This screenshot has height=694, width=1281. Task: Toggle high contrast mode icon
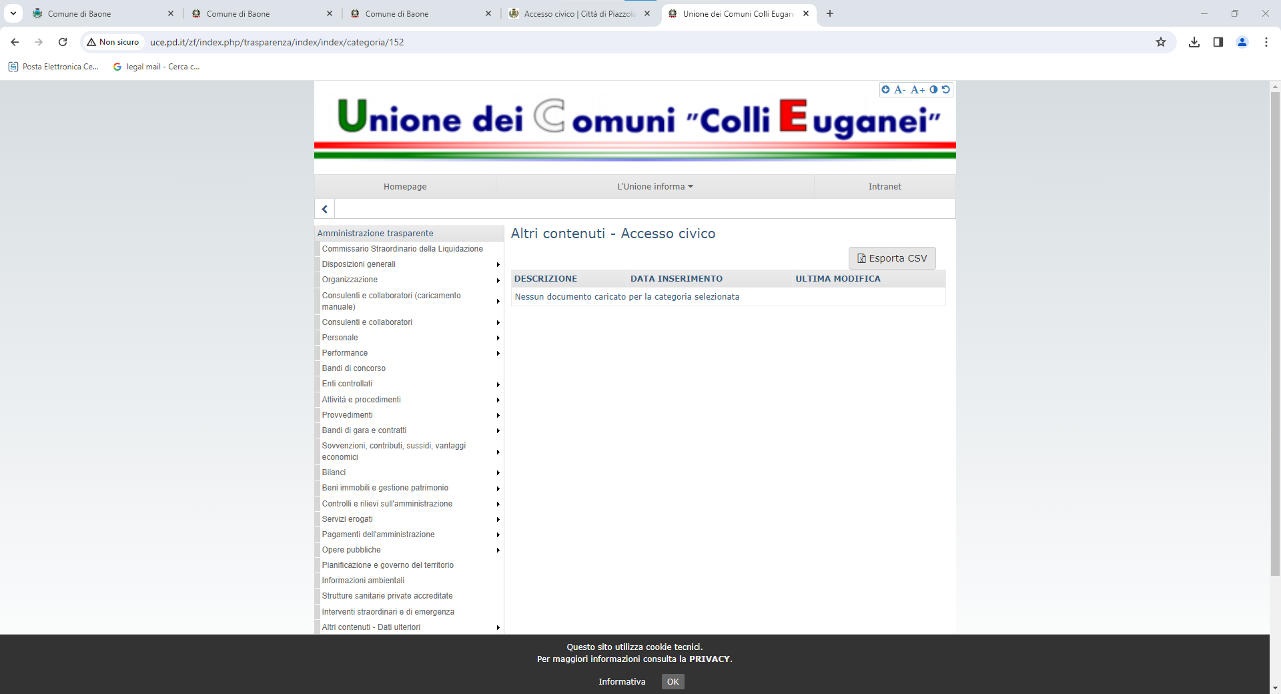pyautogui.click(x=933, y=89)
